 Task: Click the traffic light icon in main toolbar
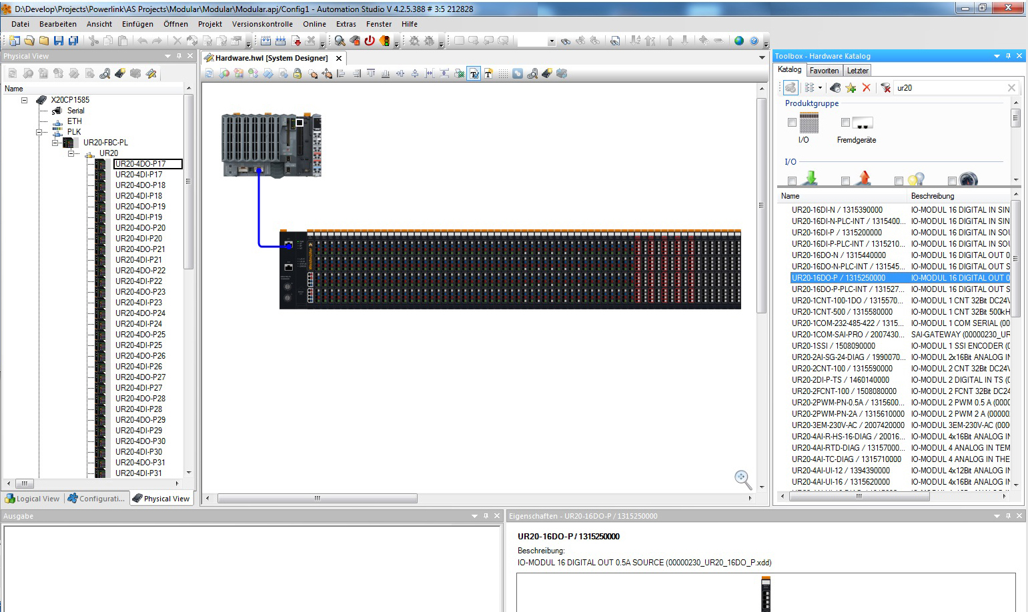pos(385,41)
